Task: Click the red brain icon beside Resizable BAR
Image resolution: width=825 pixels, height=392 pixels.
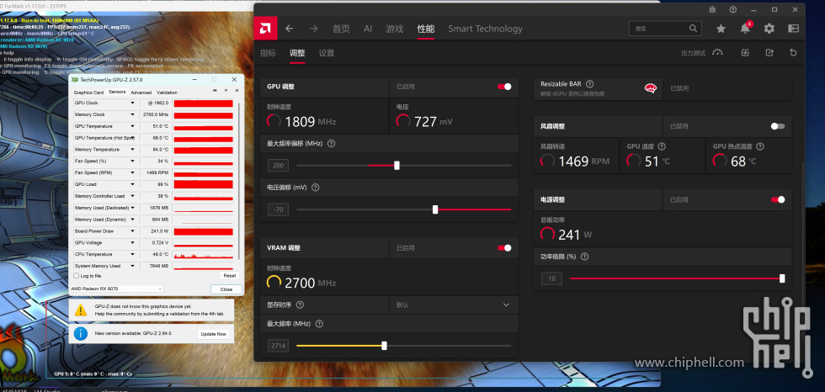Action: pyautogui.click(x=650, y=88)
